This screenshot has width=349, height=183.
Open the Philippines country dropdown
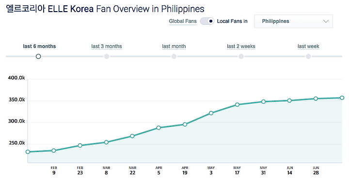pos(294,21)
